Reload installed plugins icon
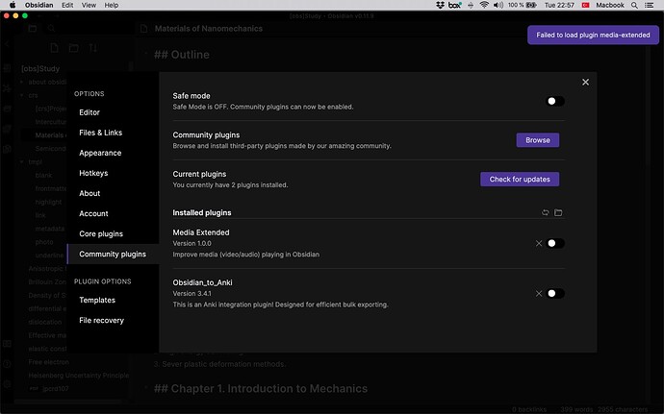The width and height of the screenshot is (664, 414). click(x=546, y=212)
